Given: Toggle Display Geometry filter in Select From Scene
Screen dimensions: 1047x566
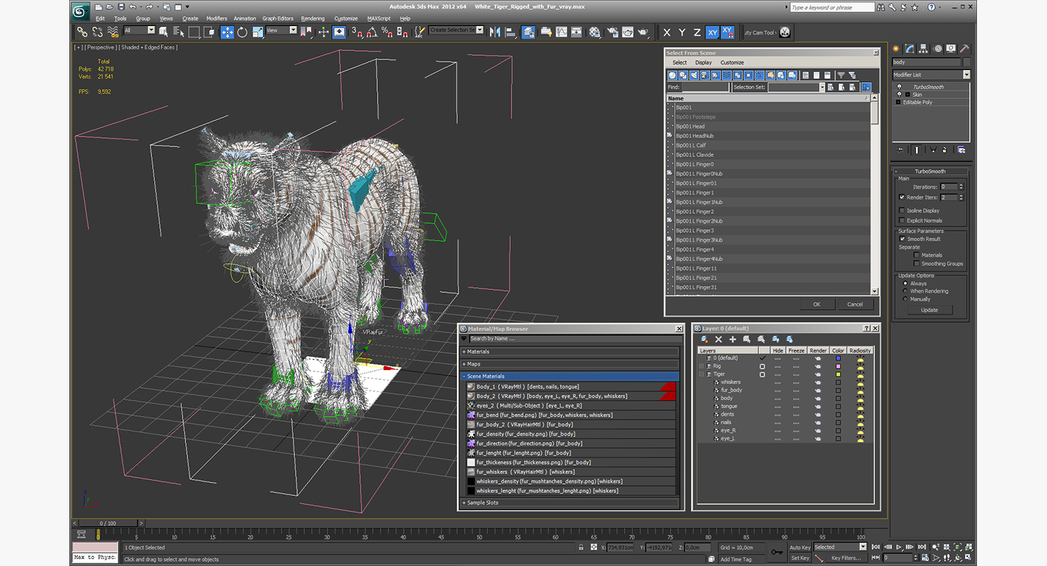Looking at the screenshot, I should pos(672,75).
